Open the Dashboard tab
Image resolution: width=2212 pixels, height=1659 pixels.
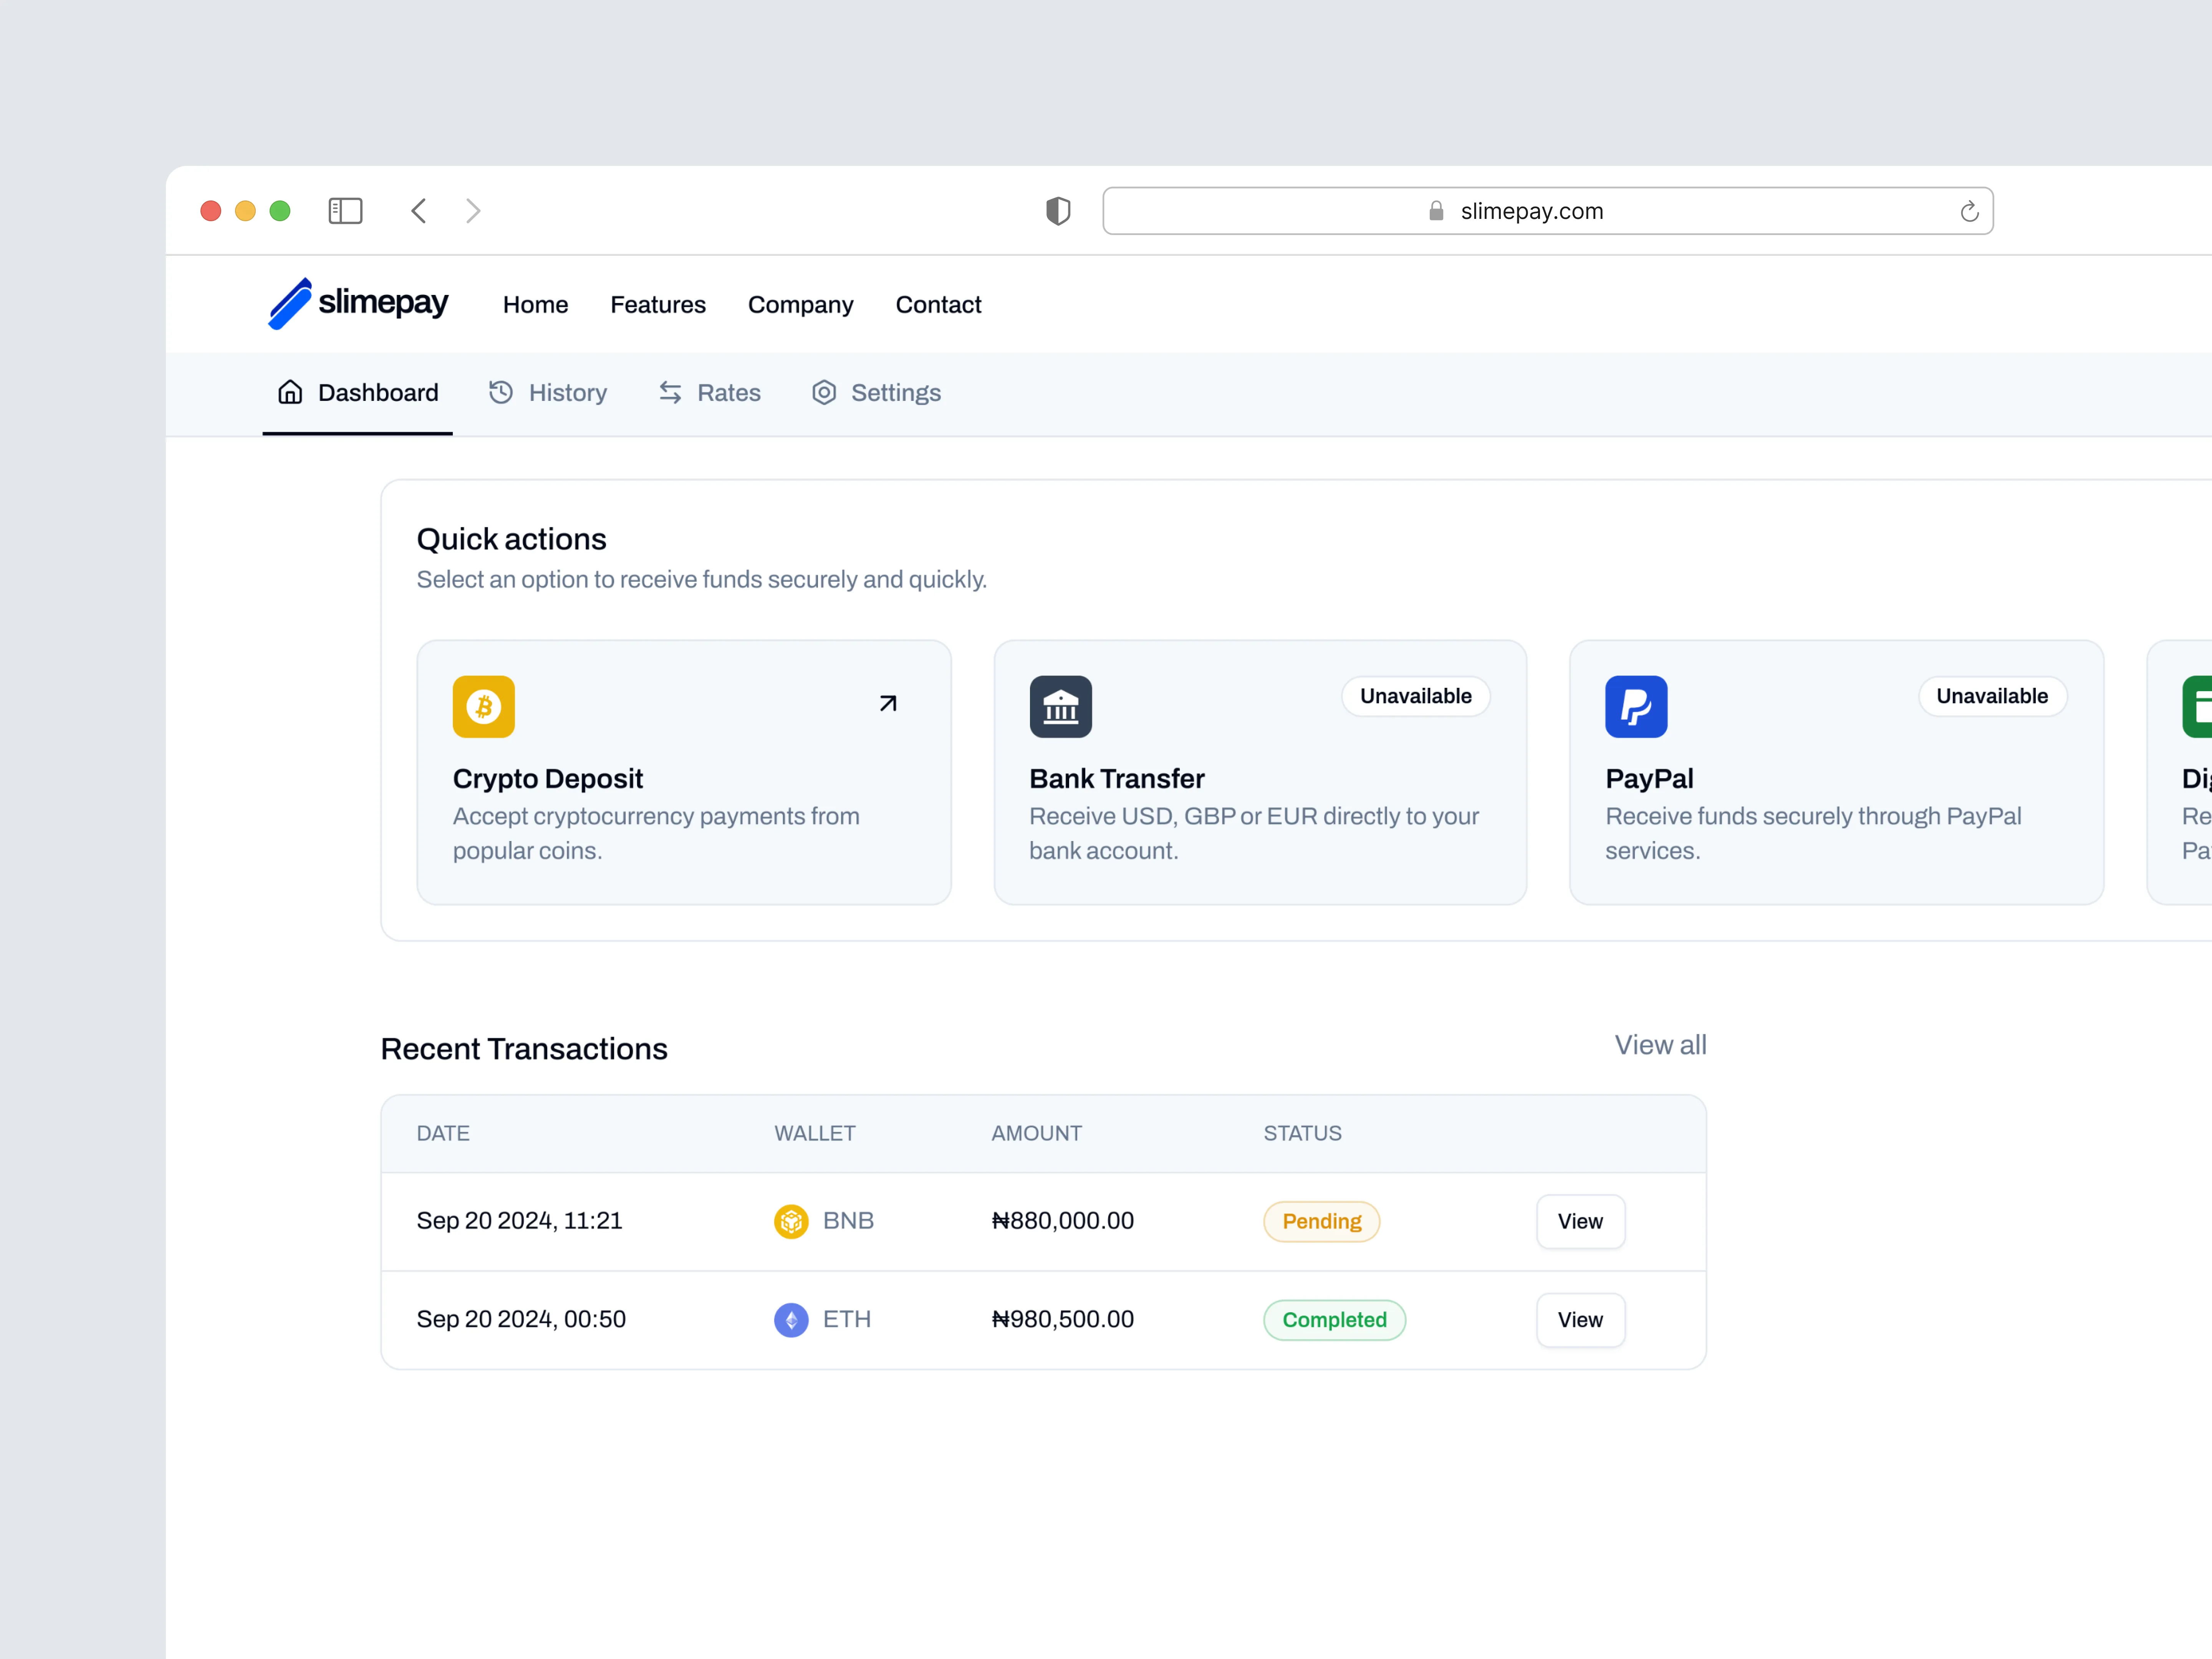pyautogui.click(x=358, y=393)
